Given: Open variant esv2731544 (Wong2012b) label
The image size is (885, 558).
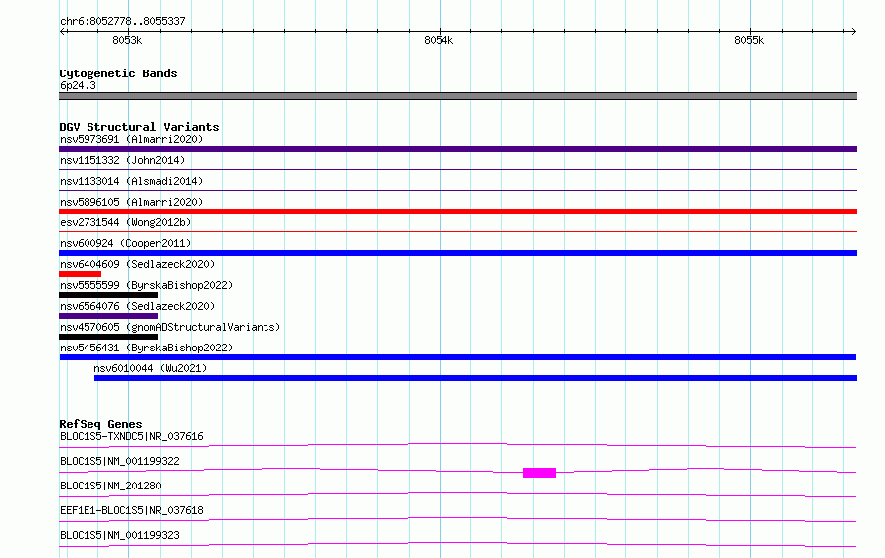Looking at the screenshot, I should 125,222.
